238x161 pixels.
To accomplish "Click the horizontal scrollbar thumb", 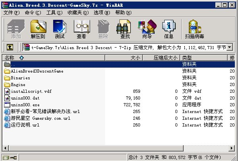I will (x=96, y=148).
